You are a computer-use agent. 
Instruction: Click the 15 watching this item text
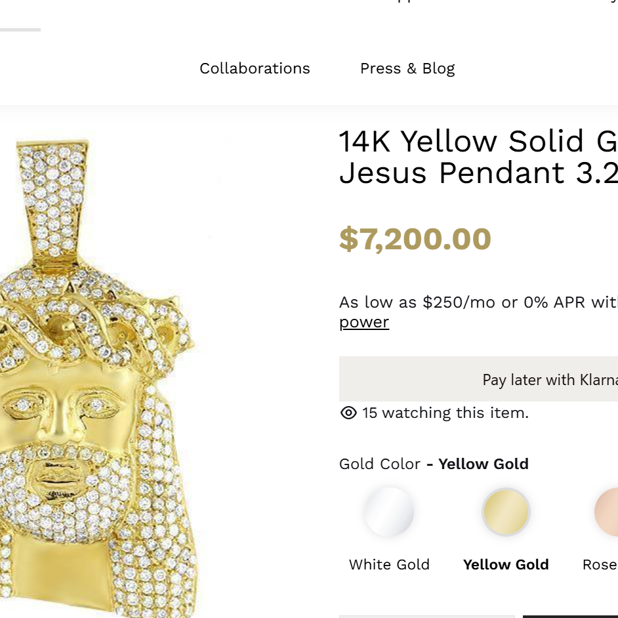tap(445, 413)
